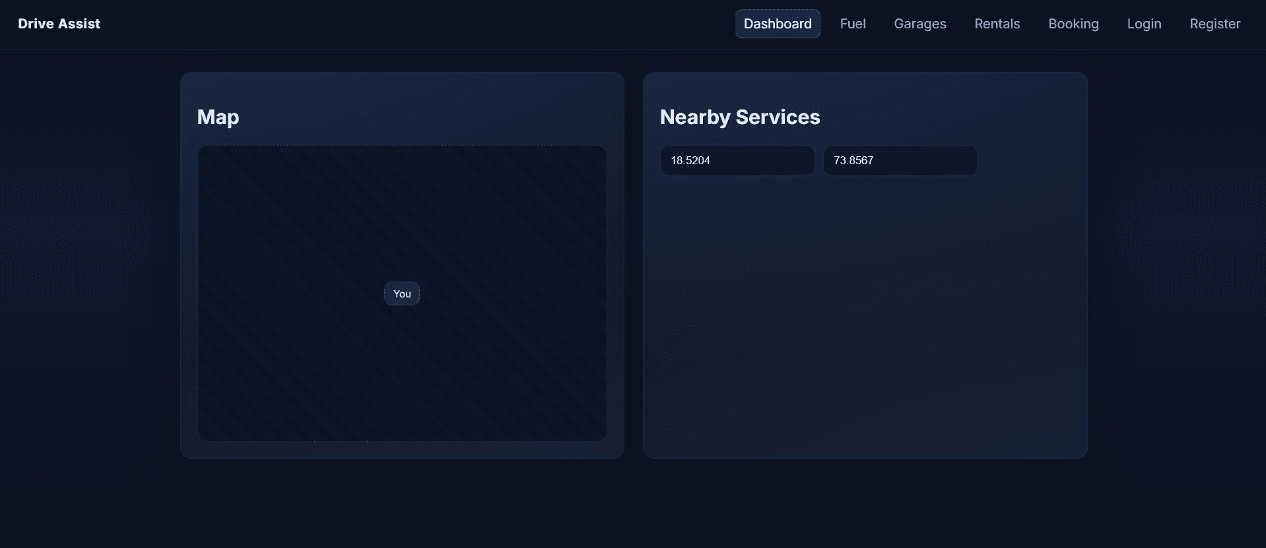Navigate to the Rentals section
The image size is (1266, 548).
point(997,24)
